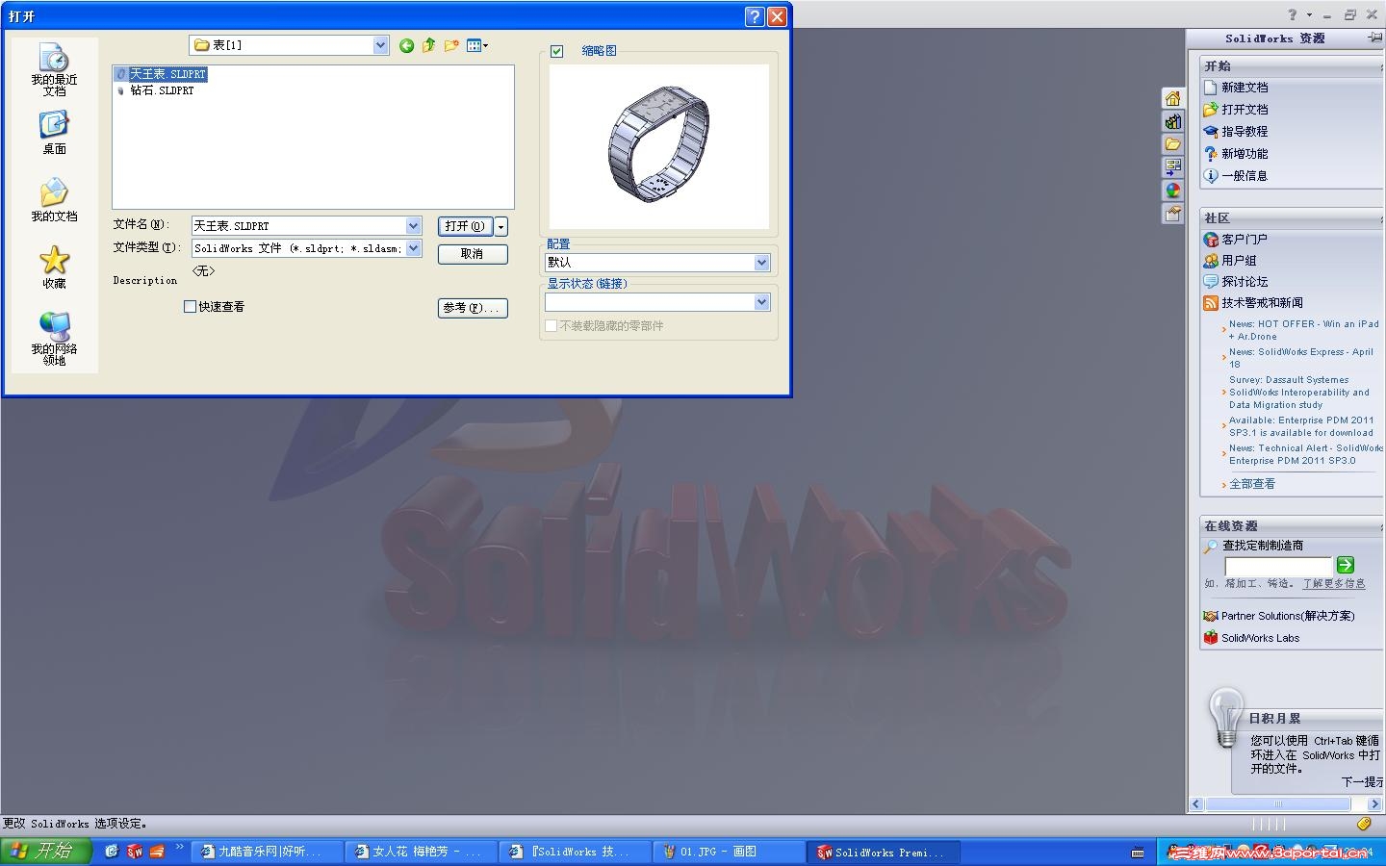Image resolution: width=1386 pixels, height=866 pixels.
Task: Click the 打开 open button
Action: click(x=465, y=226)
